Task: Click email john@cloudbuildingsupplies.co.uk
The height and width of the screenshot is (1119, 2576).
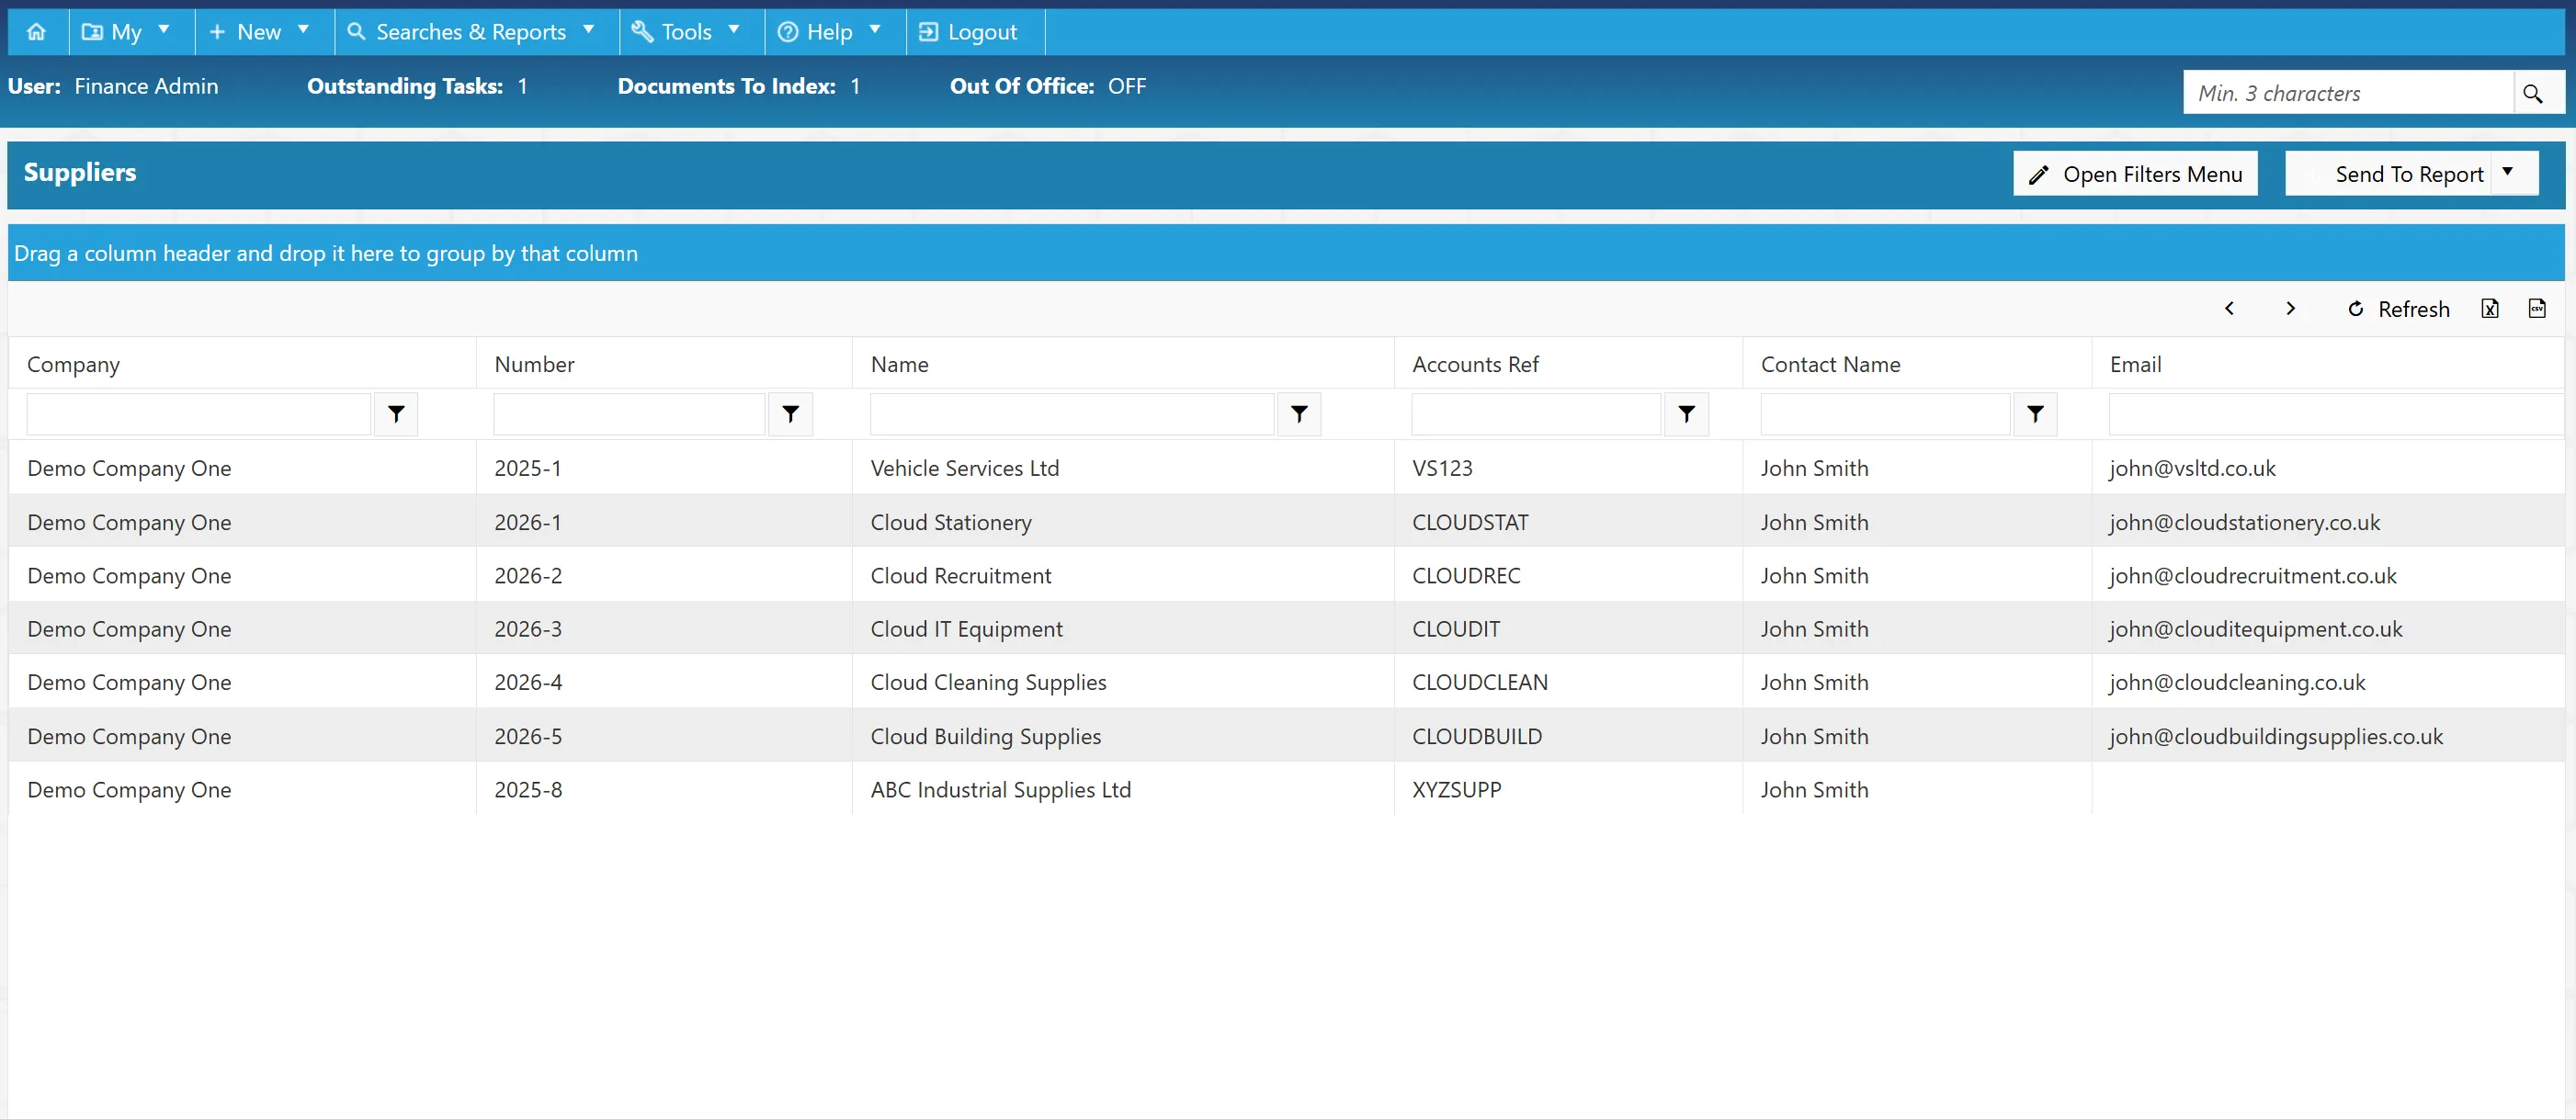Action: click(2275, 736)
